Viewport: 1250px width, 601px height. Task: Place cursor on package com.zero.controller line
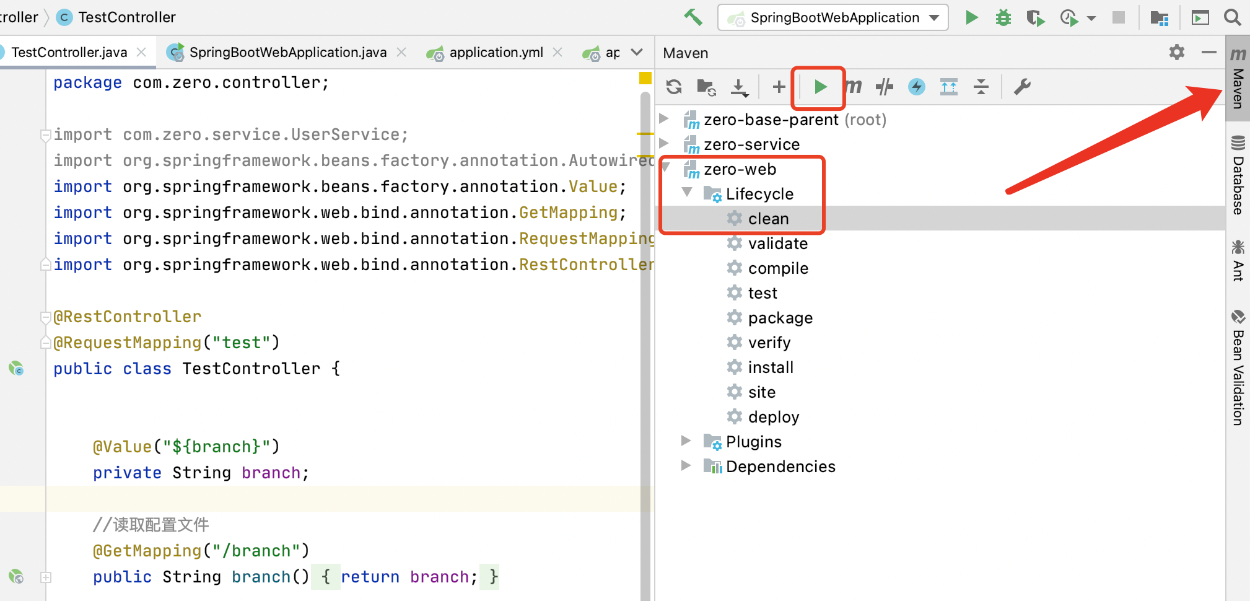tap(191, 82)
